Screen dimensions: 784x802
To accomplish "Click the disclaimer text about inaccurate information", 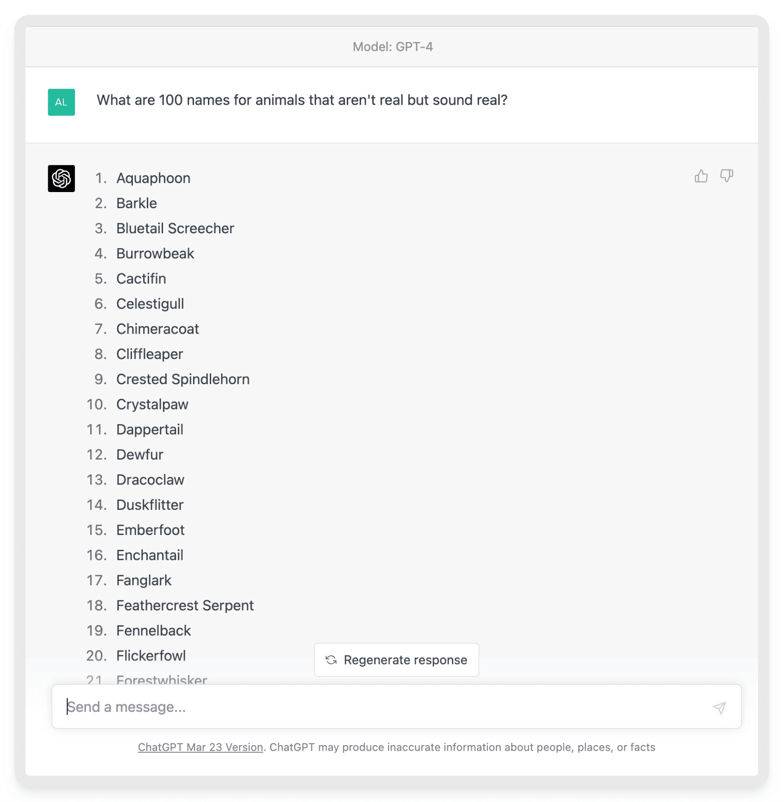I will [462, 747].
